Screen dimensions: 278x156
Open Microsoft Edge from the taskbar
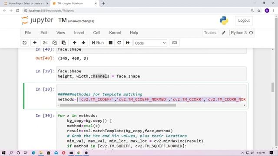[33, 153]
